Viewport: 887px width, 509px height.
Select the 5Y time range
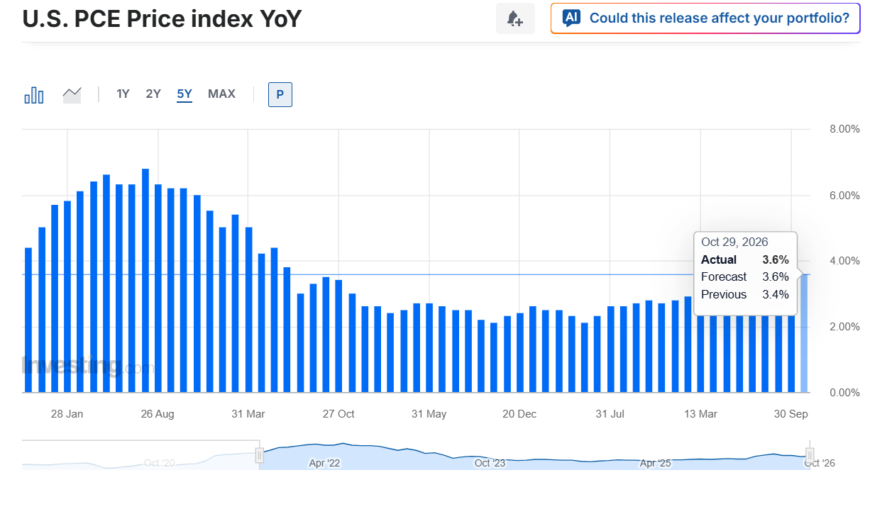point(184,94)
